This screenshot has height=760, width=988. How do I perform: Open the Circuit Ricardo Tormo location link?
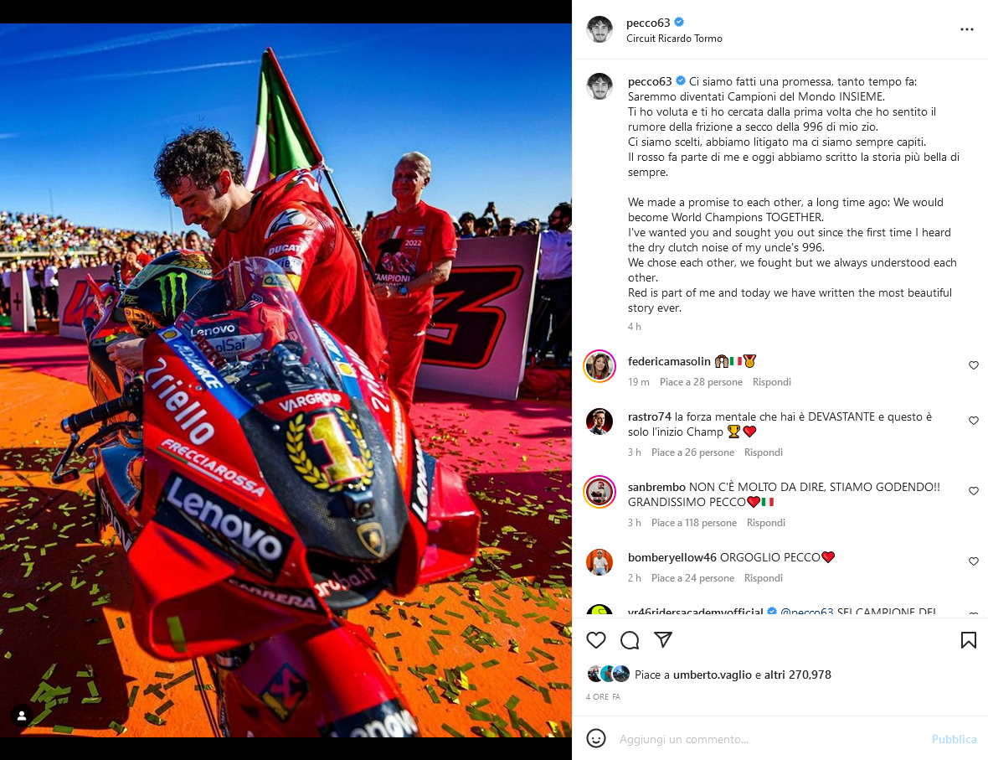(674, 39)
